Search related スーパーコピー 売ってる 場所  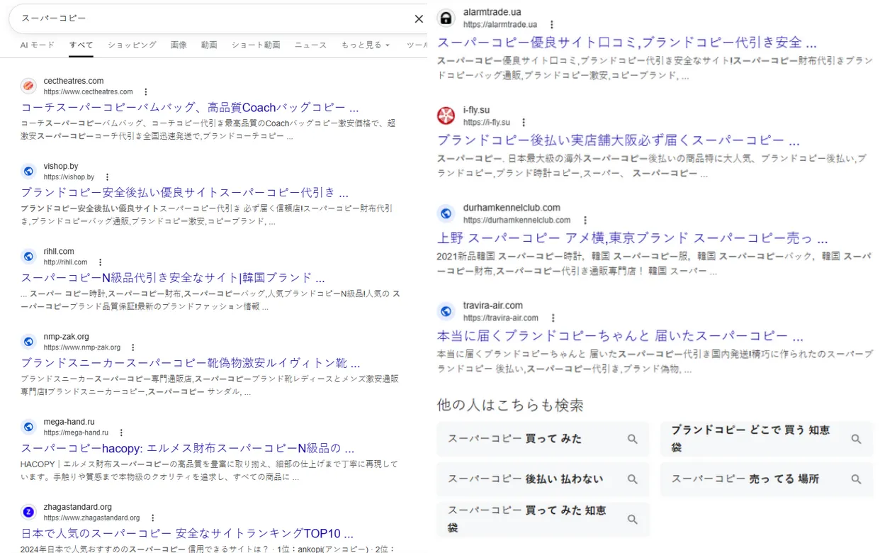coord(767,479)
